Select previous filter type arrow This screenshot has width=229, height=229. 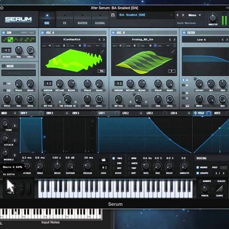point(223,40)
